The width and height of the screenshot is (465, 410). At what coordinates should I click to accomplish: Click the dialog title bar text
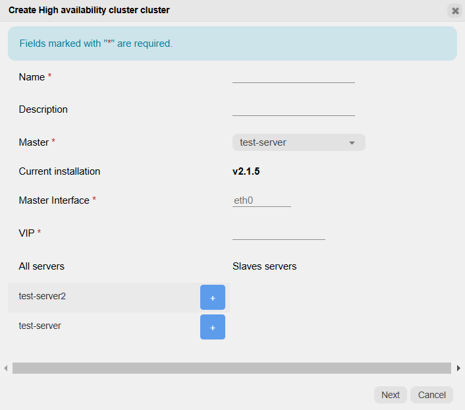click(89, 11)
